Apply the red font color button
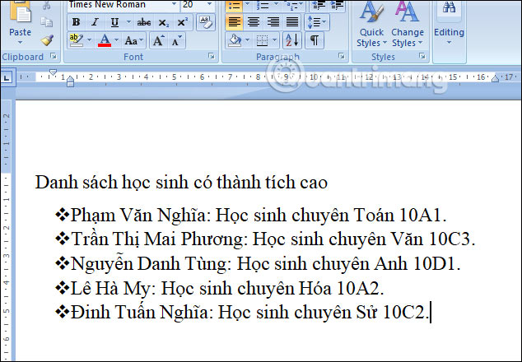 105,40
